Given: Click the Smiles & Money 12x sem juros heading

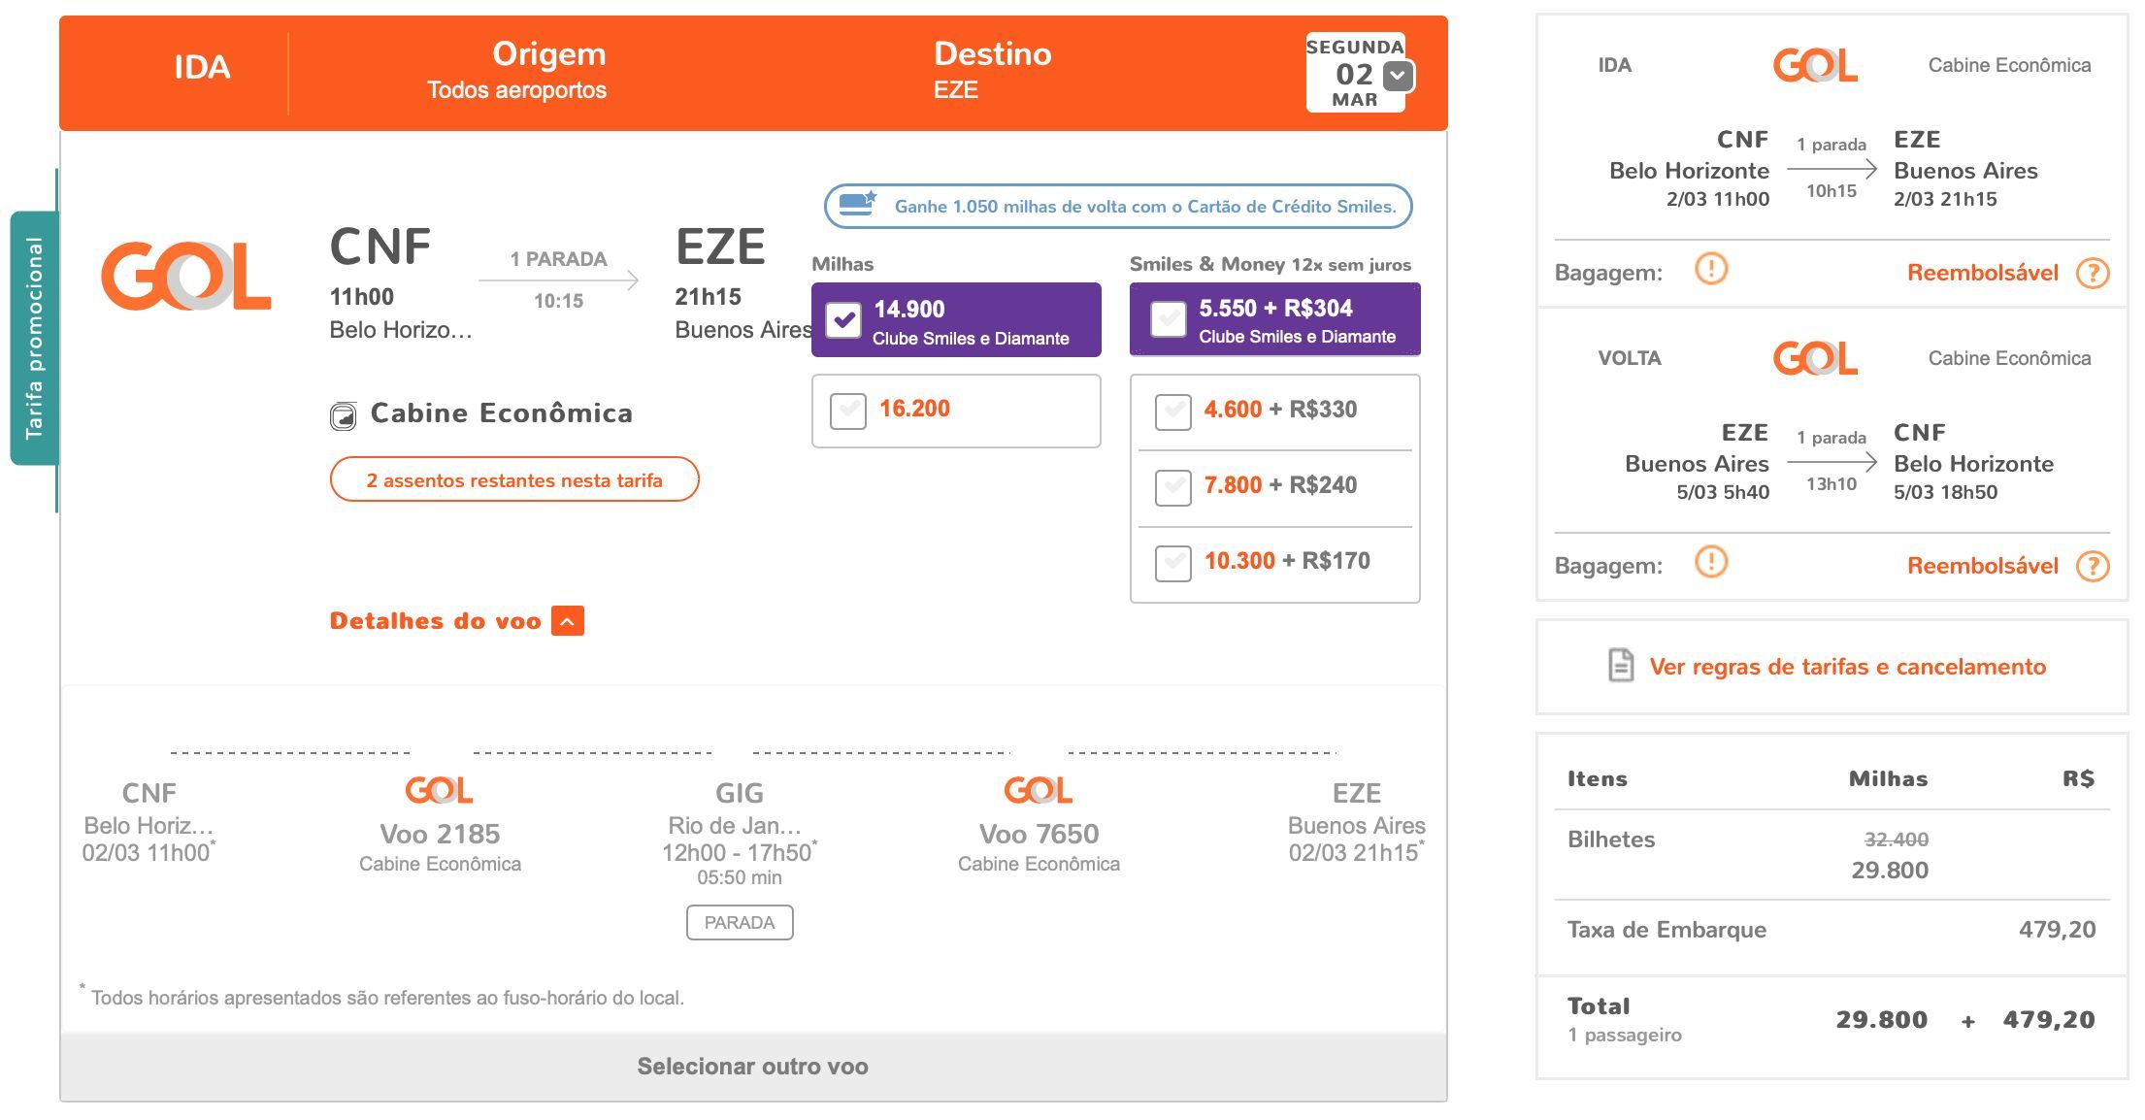Looking at the screenshot, I should coord(1270,264).
